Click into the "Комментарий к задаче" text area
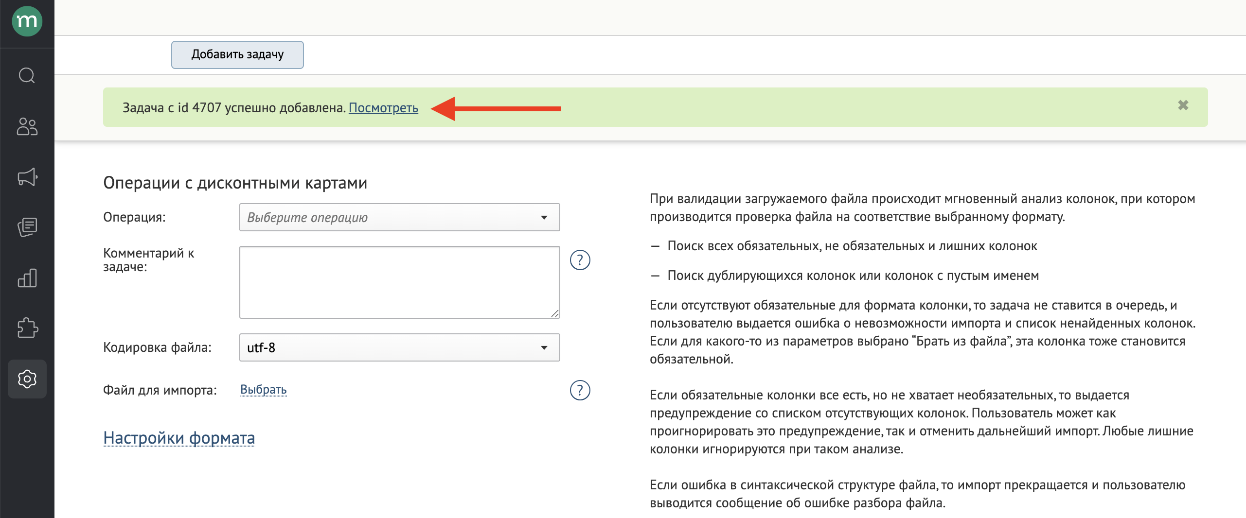The width and height of the screenshot is (1246, 518). click(x=399, y=282)
